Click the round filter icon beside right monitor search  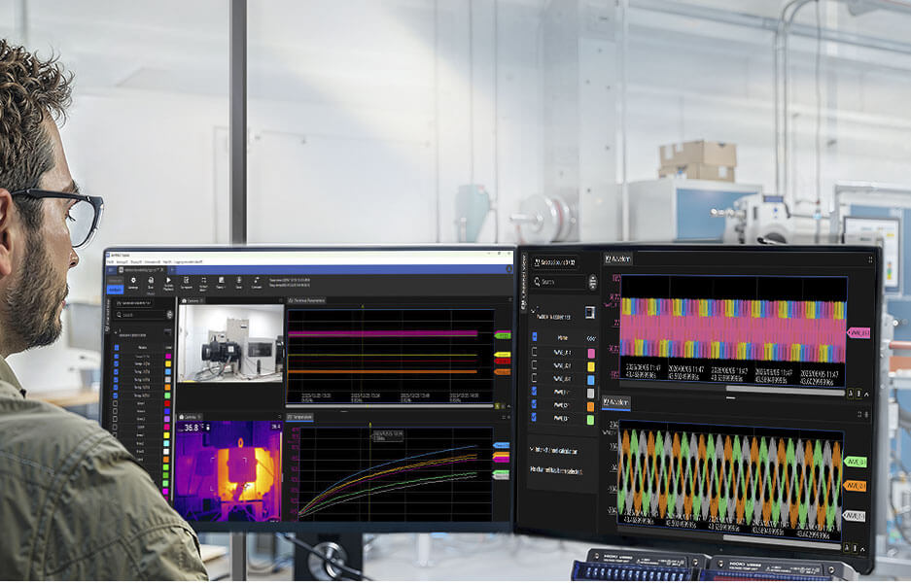click(x=593, y=282)
